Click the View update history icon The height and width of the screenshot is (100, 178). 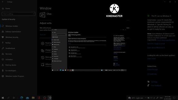point(43,57)
